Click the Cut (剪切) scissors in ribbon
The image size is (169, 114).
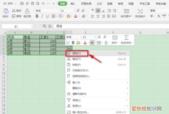tap(17, 11)
